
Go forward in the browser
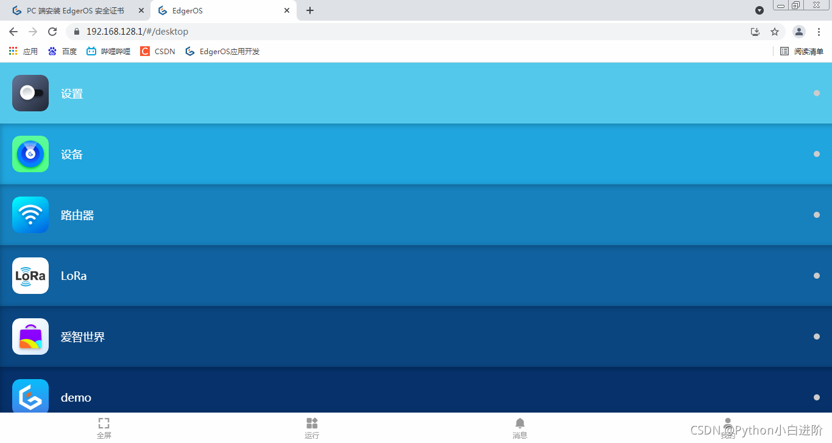coord(33,32)
